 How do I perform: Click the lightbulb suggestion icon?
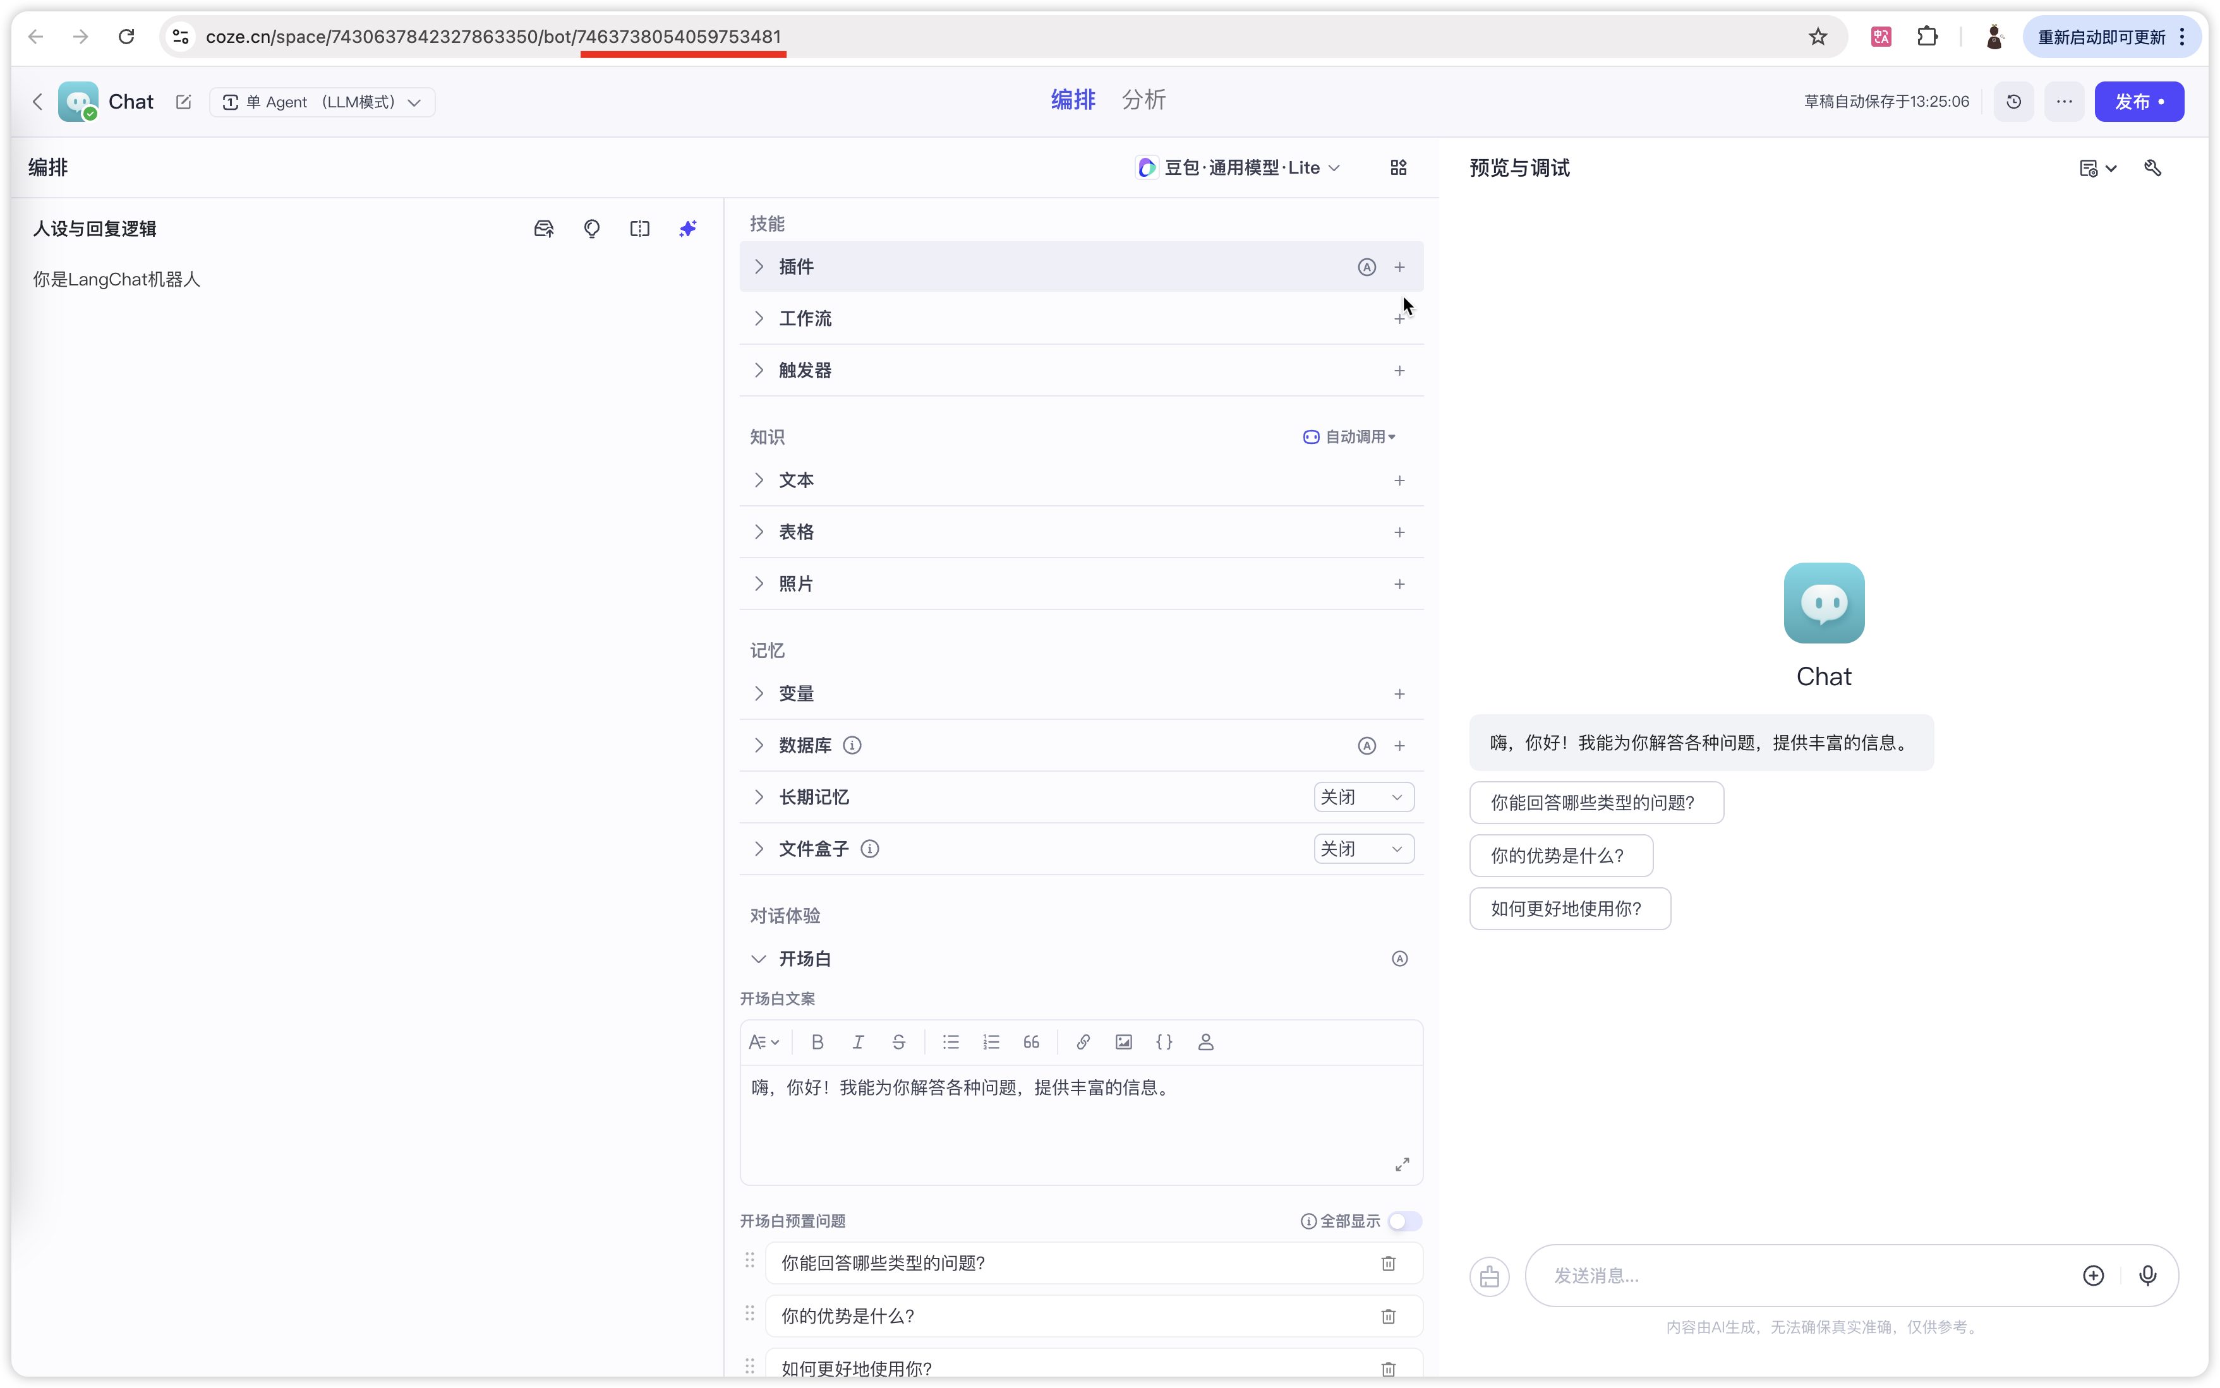pyautogui.click(x=592, y=229)
